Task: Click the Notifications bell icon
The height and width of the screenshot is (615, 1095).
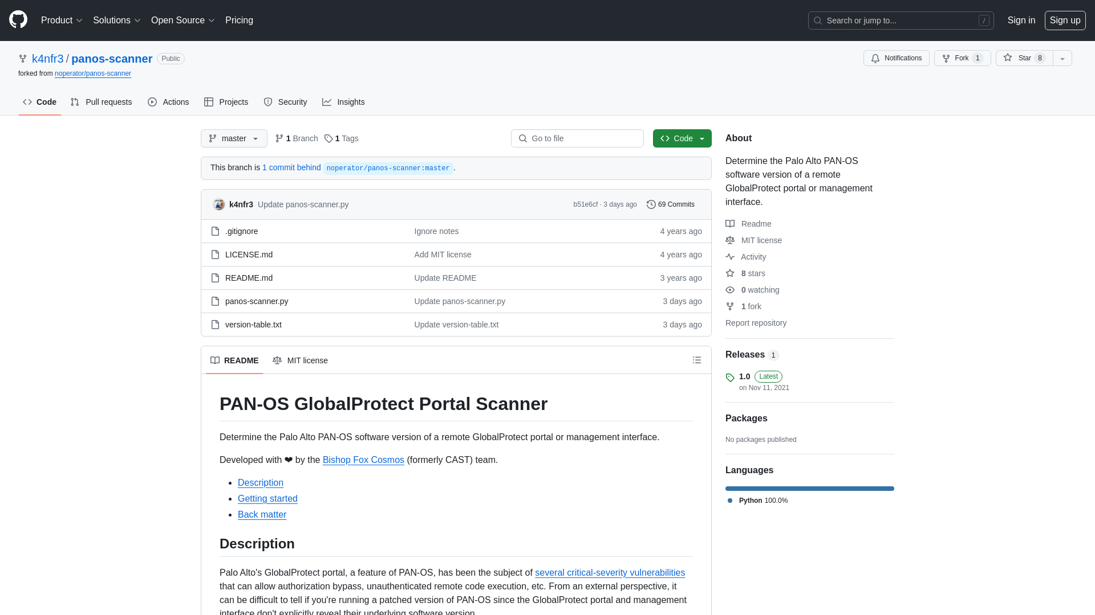Action: pyautogui.click(x=875, y=59)
